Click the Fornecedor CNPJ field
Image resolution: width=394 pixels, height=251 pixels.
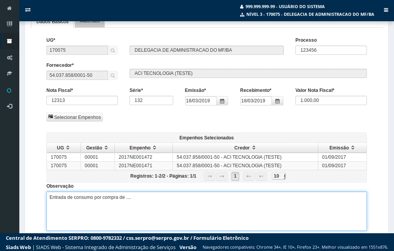(x=77, y=75)
